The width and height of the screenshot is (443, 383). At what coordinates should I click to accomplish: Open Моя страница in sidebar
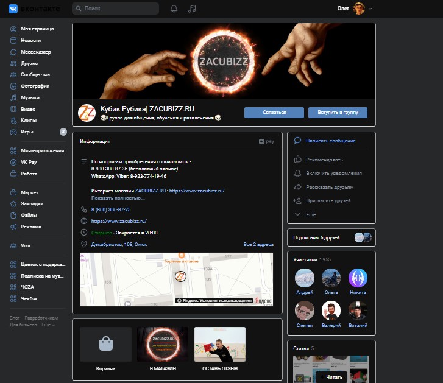coord(37,29)
